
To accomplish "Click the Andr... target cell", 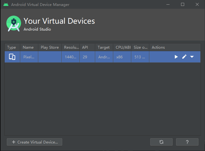I will point(104,57).
